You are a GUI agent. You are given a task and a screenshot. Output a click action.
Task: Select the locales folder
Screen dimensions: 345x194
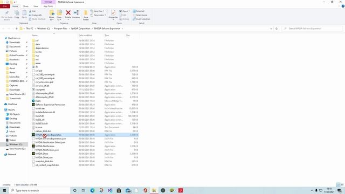(39, 52)
